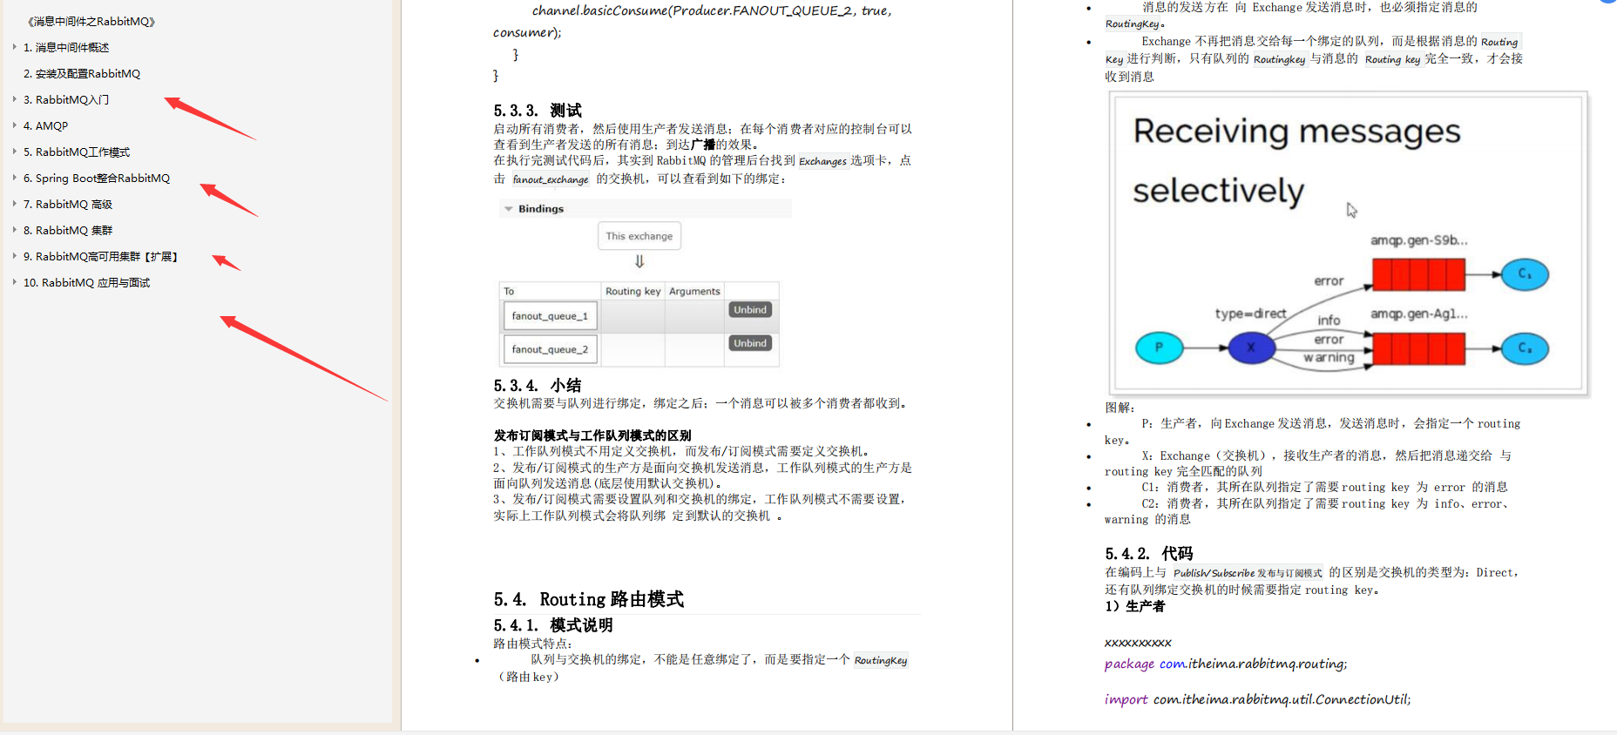Click the 'xxxxxxxxxx' placeholder line
Viewport: 1617px width, 735px height.
tap(1138, 643)
